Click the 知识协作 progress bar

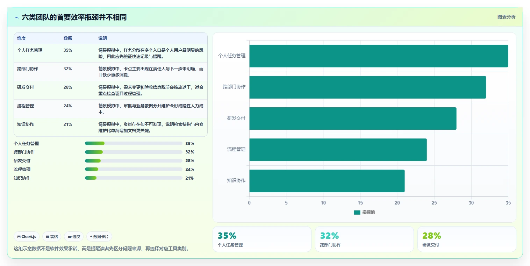(134, 178)
